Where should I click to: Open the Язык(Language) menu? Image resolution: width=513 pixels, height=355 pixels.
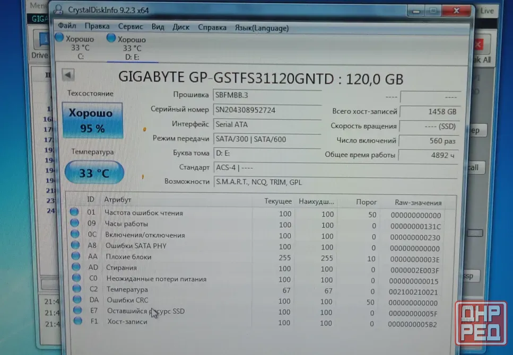[x=262, y=28]
